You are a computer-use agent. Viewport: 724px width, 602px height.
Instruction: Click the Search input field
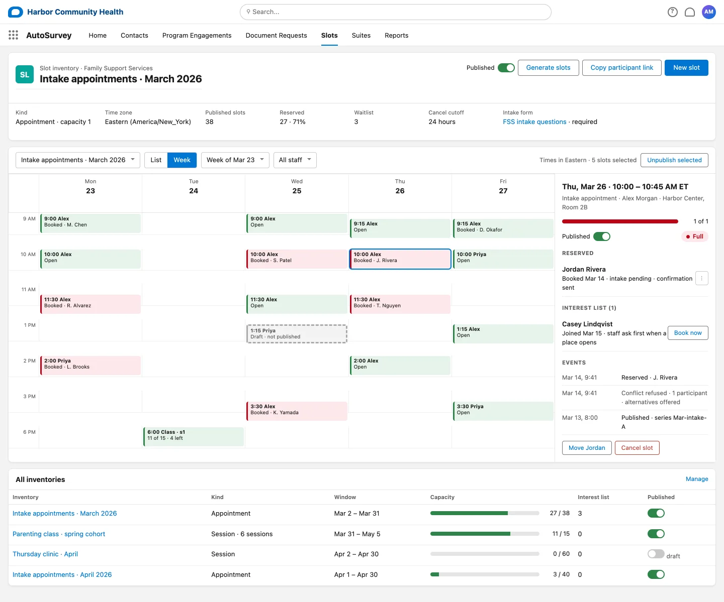click(x=396, y=12)
